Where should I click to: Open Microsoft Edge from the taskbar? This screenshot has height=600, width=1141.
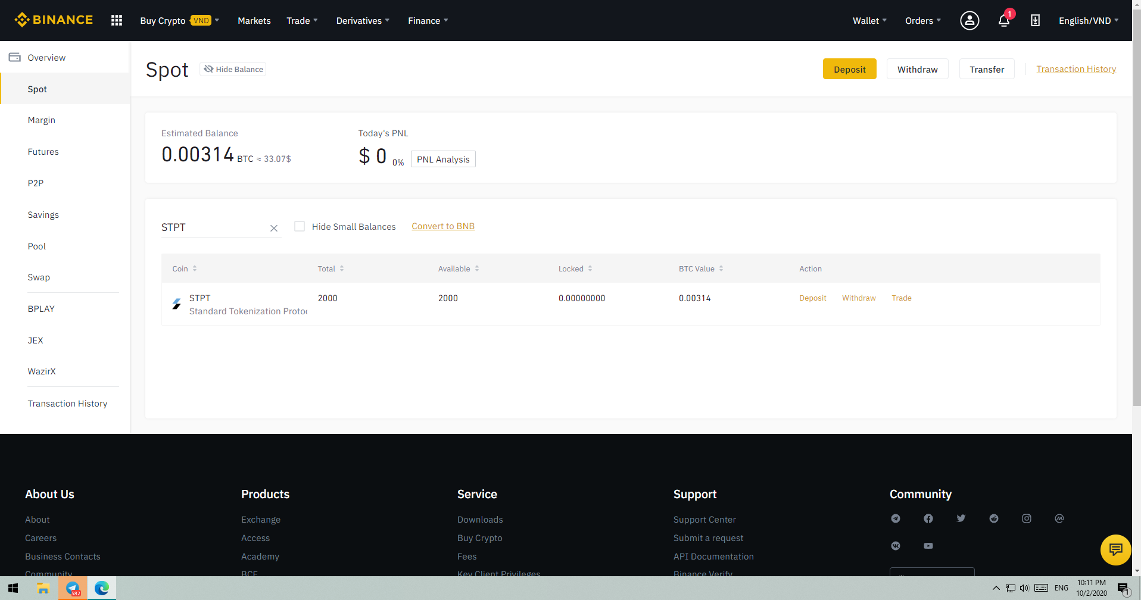102,588
